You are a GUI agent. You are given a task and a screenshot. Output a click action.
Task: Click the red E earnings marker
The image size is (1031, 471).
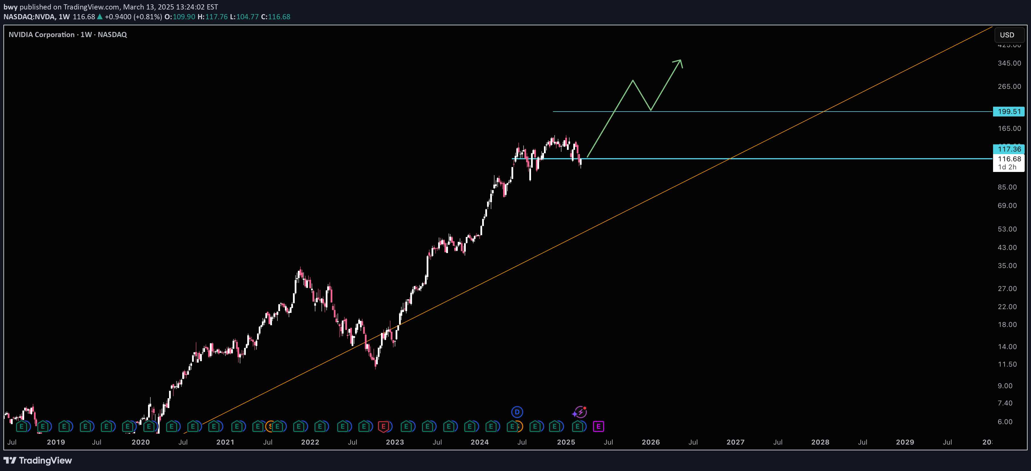(384, 427)
